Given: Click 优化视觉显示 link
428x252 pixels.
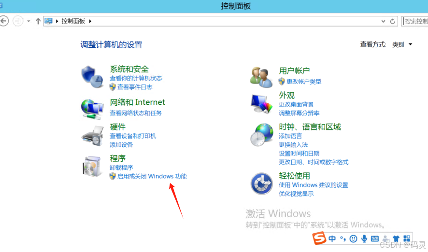Looking at the screenshot, I should pyautogui.click(x=296, y=194).
